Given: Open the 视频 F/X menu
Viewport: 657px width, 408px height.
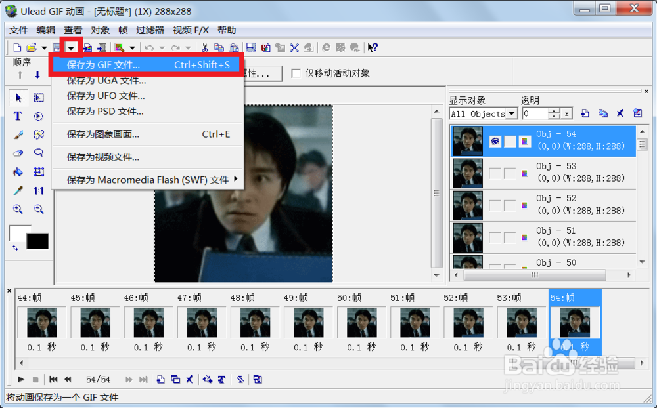Looking at the screenshot, I should tap(191, 30).
